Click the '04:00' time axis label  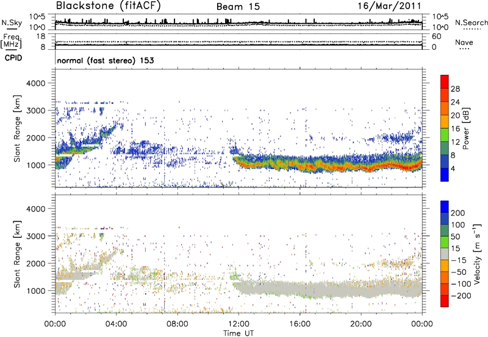pos(117,324)
